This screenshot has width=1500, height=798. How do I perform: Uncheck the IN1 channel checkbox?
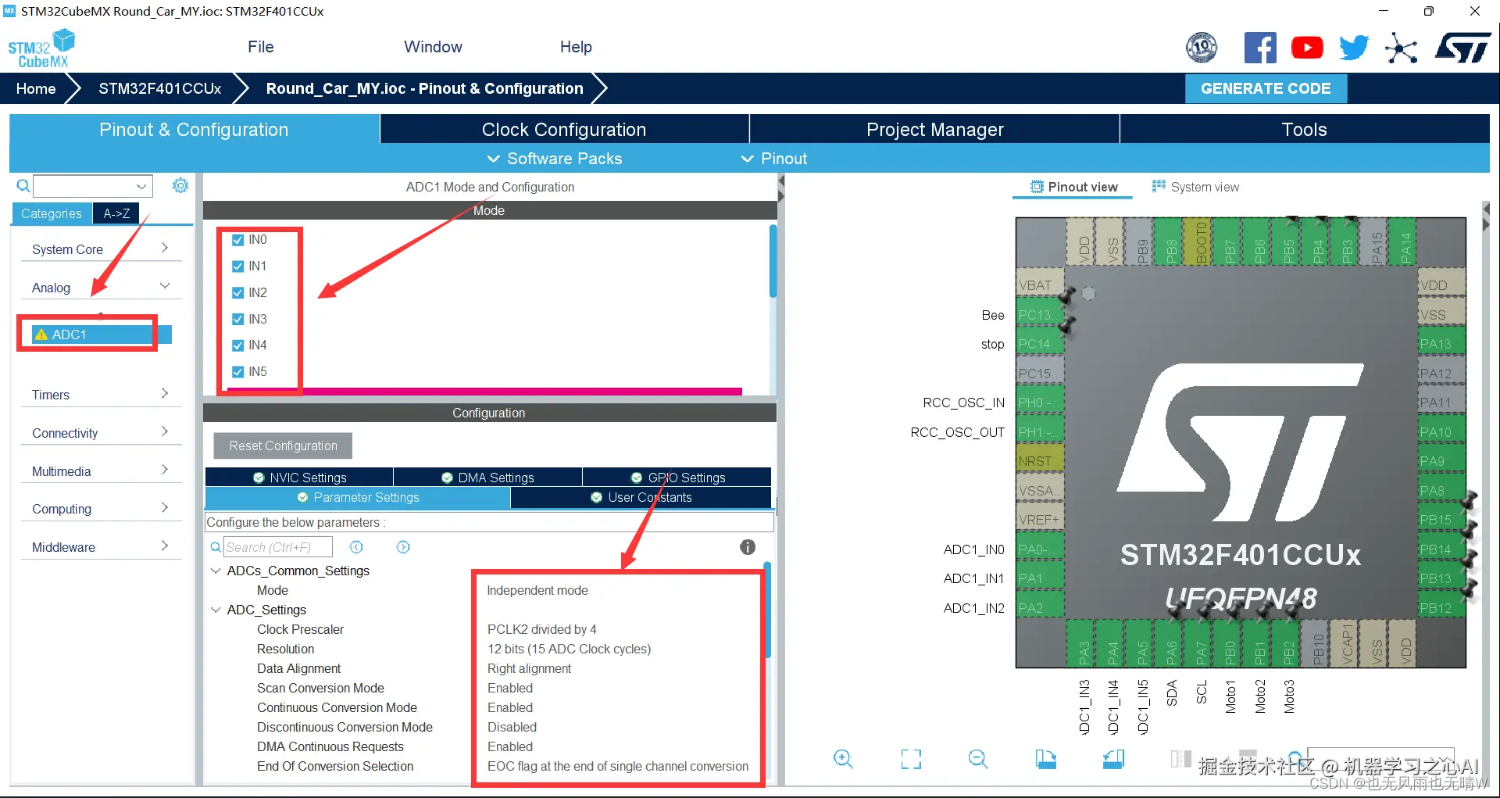(x=238, y=267)
